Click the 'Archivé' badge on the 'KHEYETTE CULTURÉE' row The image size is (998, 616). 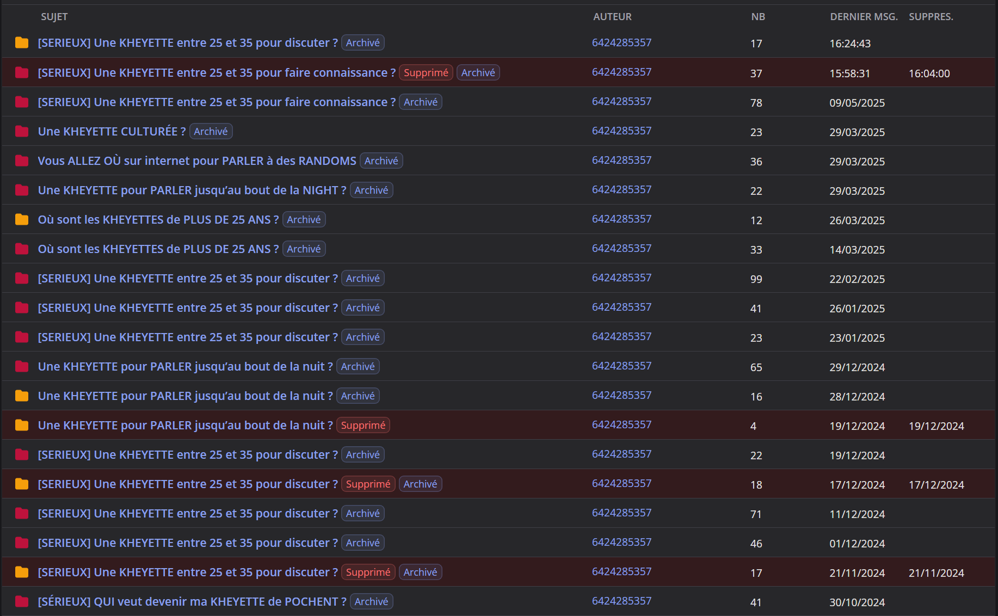(x=211, y=131)
